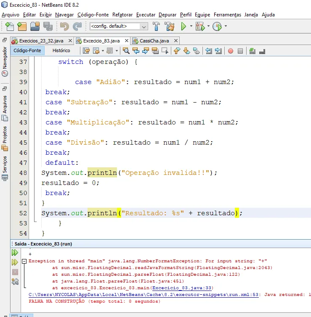Toggle Código-Fonte source view
Screen dimensions: 311x317
tap(27, 50)
